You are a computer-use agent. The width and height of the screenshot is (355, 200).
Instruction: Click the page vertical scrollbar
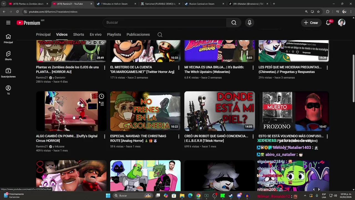click(x=353, y=78)
